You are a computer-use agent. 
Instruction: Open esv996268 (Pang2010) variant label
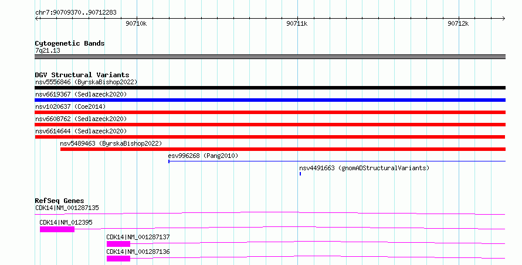pos(203,156)
